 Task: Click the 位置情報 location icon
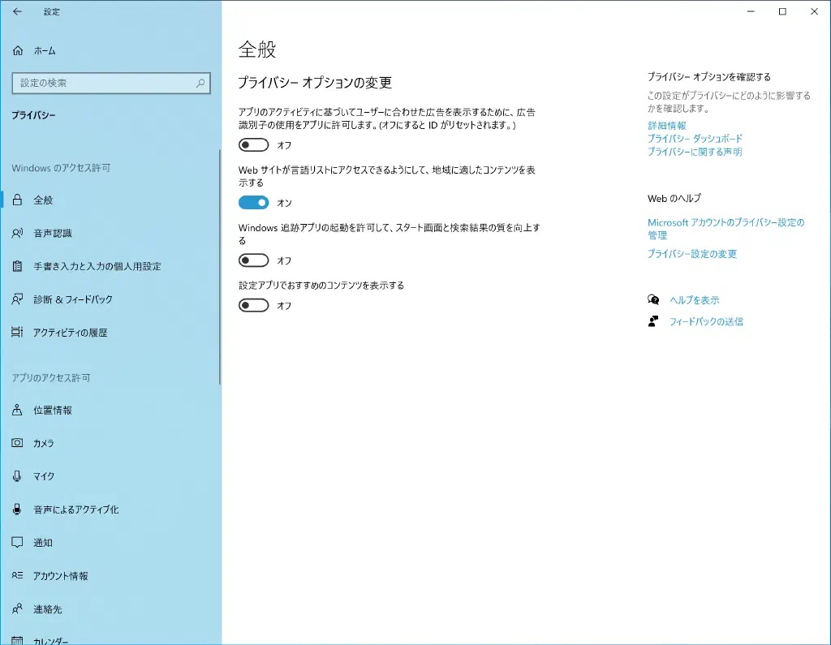click(18, 411)
